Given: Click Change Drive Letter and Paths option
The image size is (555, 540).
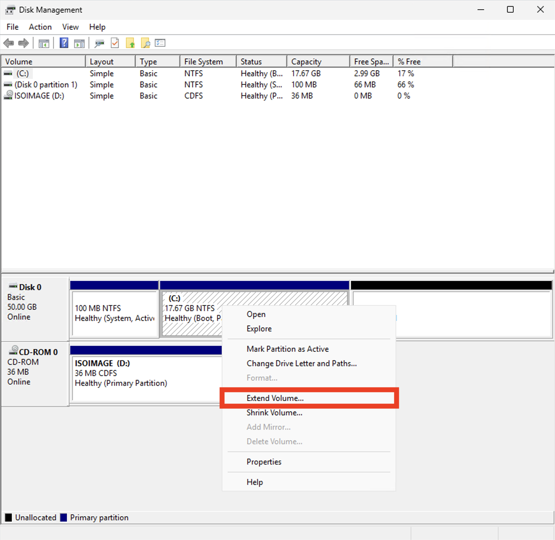Looking at the screenshot, I should point(301,363).
